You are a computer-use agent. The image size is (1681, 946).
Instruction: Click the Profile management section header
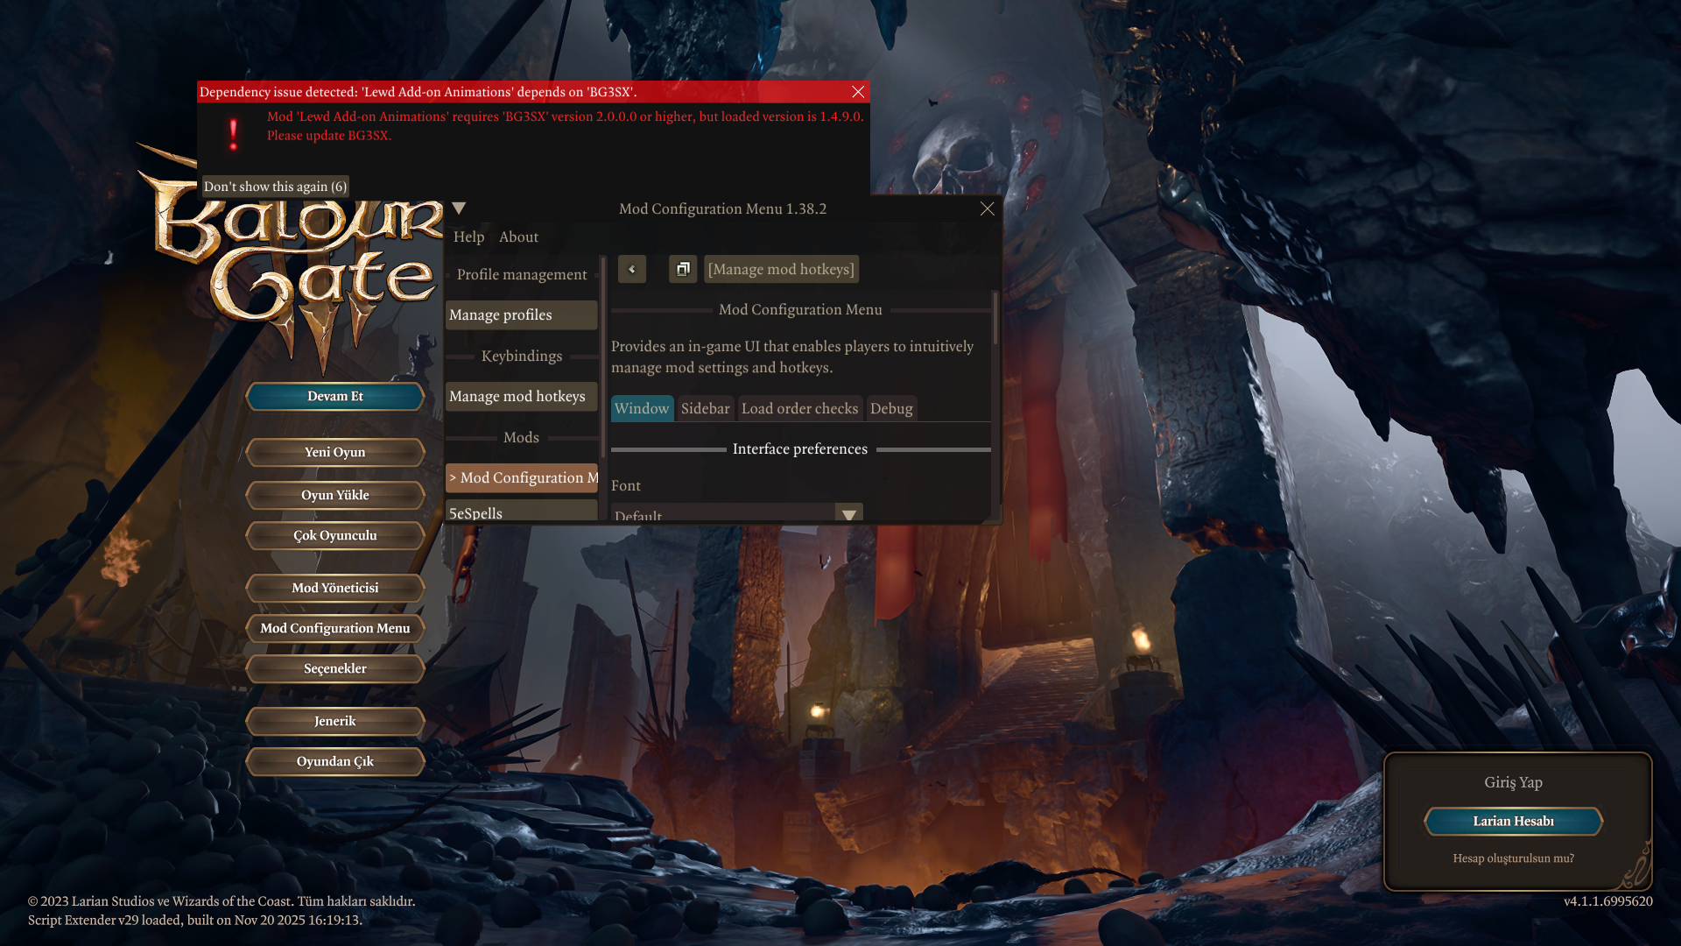522,274
